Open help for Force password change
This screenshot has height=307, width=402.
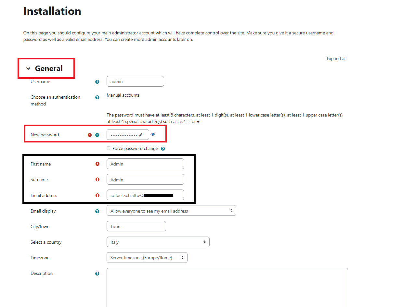coord(163,149)
